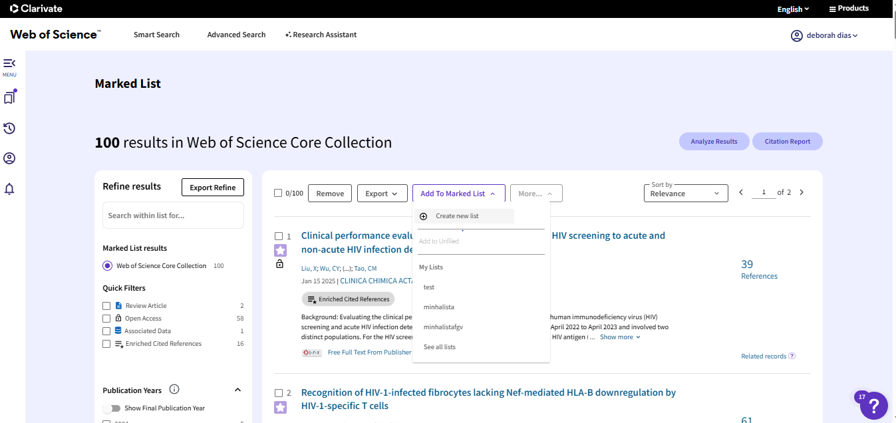896x423 pixels.
Task: Select the Web of Science Core Collection radio
Action: click(107, 266)
